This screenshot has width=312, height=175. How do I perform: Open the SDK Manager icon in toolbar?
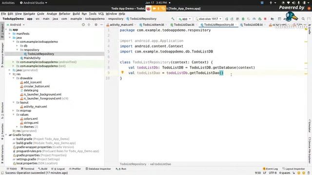point(285,19)
